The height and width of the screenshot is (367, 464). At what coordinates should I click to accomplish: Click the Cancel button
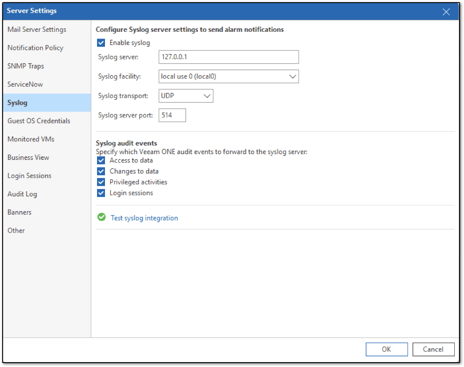coord(433,349)
